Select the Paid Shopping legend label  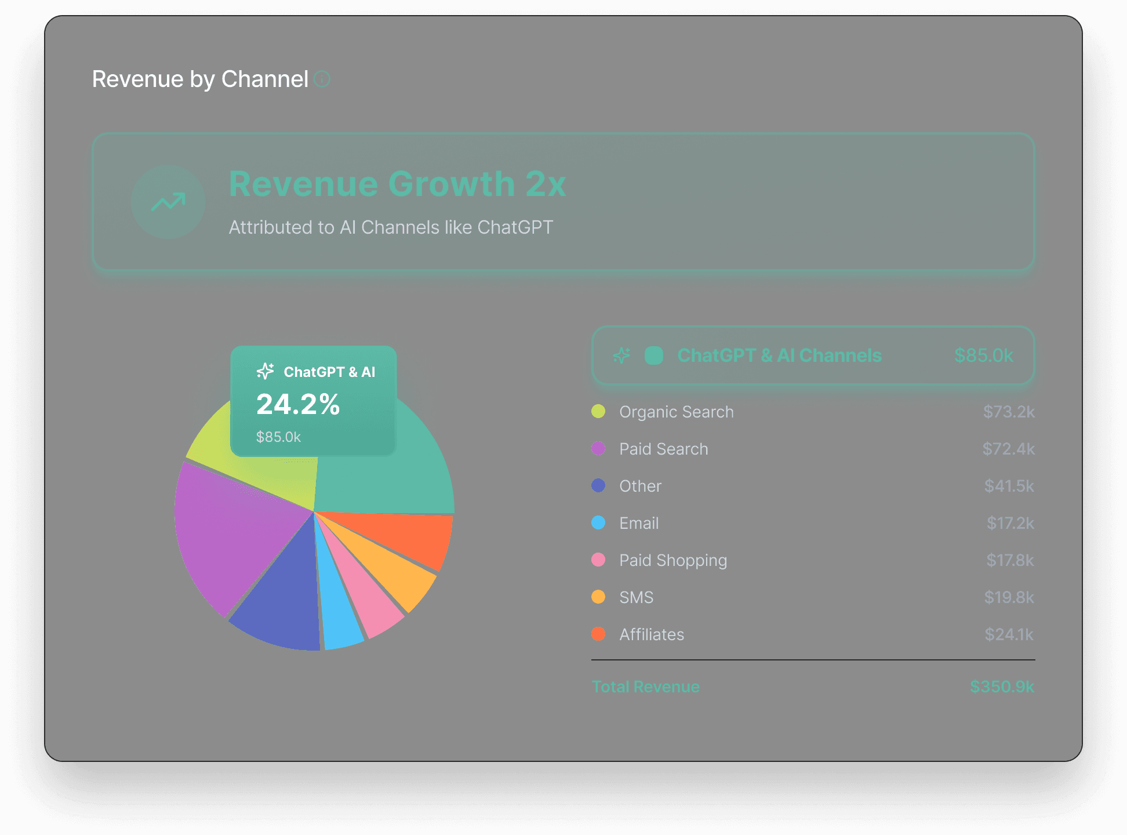click(672, 560)
